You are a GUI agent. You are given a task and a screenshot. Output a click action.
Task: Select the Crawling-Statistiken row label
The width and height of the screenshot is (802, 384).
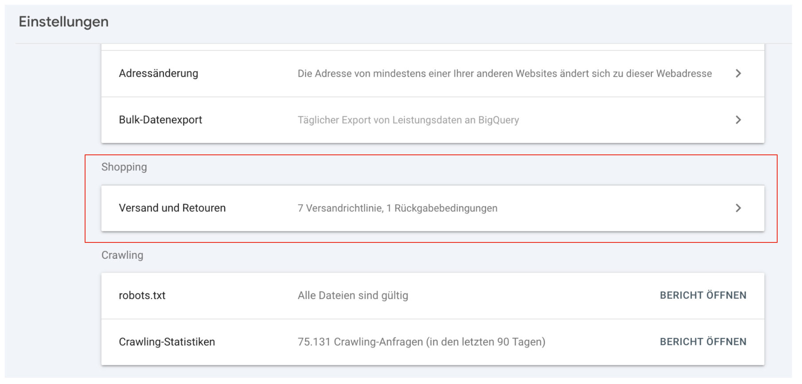(167, 342)
